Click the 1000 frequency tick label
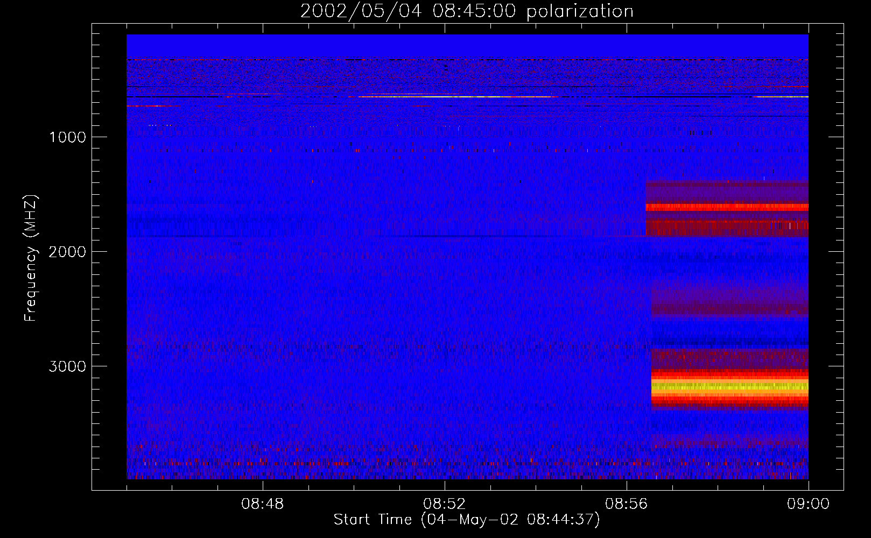Screen dimensions: 871x538 [67, 137]
